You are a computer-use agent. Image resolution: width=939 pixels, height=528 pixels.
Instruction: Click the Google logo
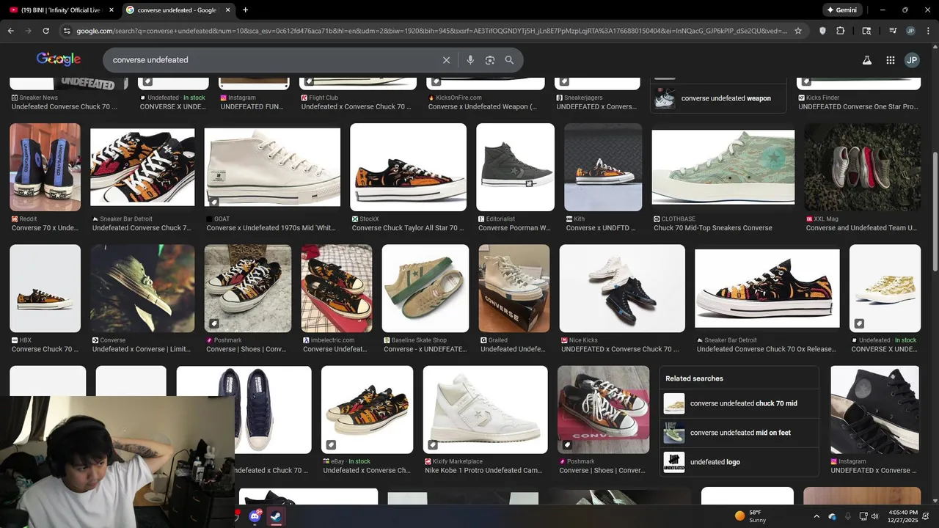(x=59, y=59)
